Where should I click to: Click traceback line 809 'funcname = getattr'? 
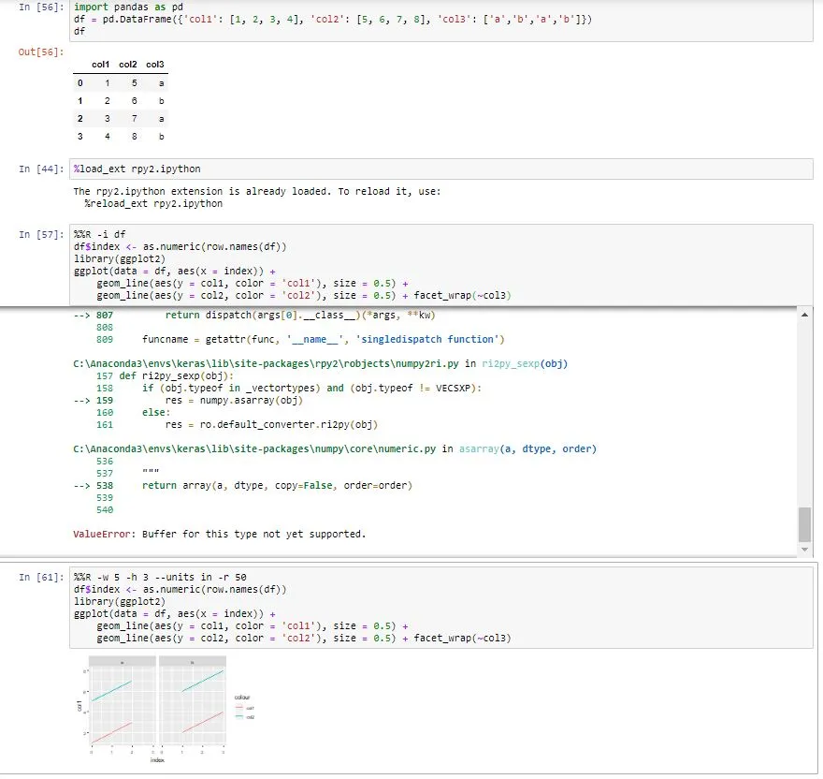pos(324,340)
